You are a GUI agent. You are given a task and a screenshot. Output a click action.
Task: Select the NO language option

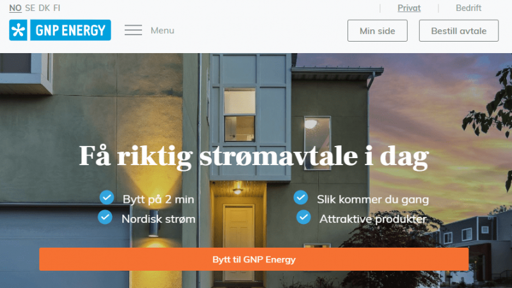click(x=15, y=8)
